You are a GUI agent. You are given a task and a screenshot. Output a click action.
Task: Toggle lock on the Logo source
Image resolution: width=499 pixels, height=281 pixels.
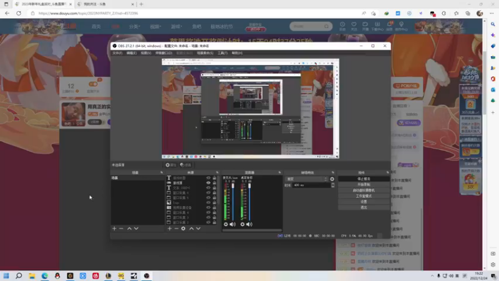pos(215,202)
